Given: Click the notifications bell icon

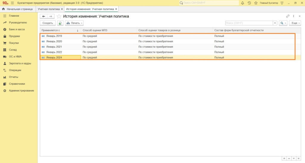Looking at the screenshot, I should click(242, 3).
